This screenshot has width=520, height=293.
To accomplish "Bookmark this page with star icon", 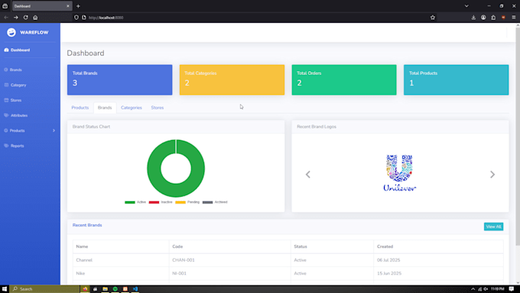I will pyautogui.click(x=433, y=18).
